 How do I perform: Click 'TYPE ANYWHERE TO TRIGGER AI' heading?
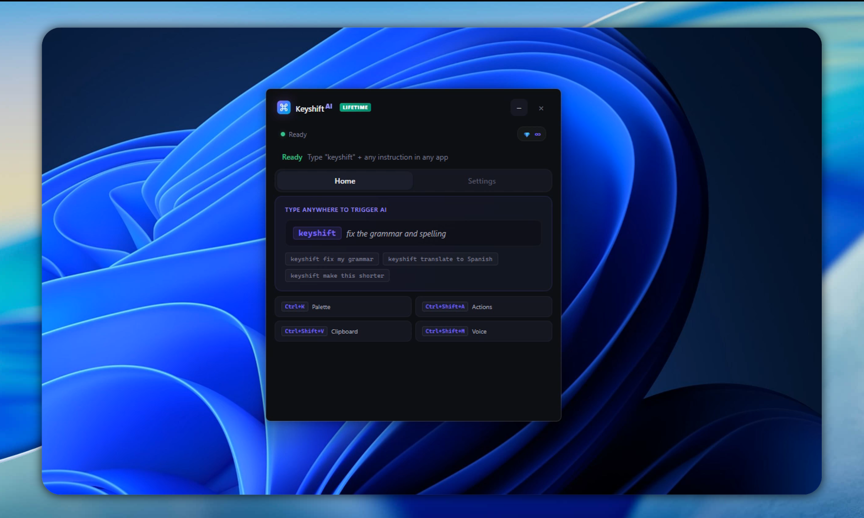tap(336, 210)
